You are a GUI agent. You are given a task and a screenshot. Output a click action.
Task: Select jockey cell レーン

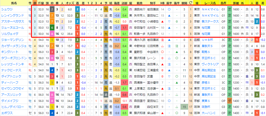click(x=151, y=58)
